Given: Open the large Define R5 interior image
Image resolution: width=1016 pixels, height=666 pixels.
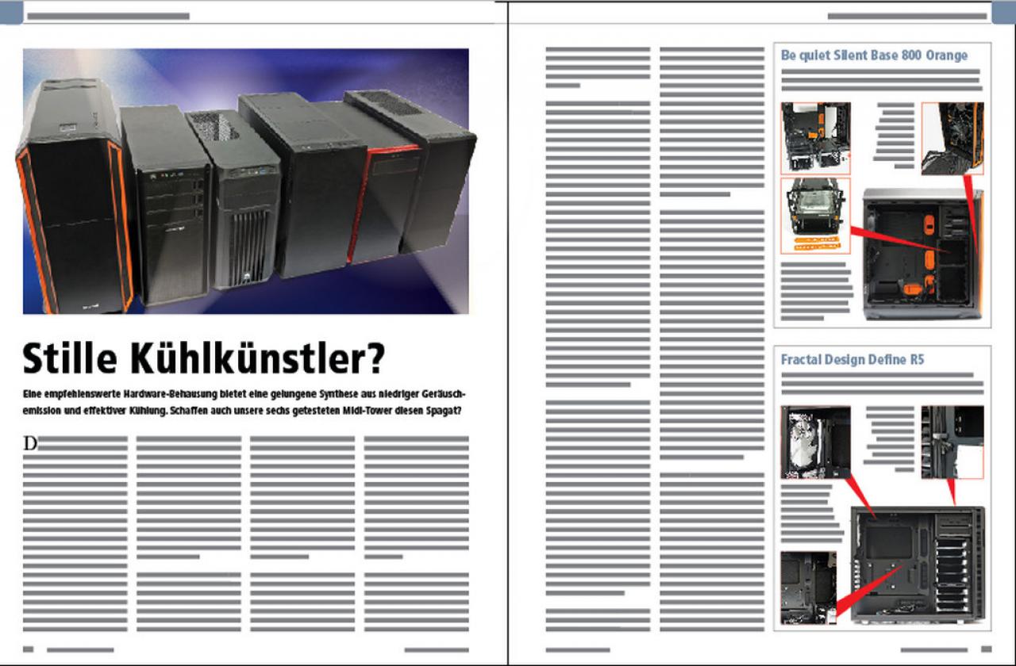Looking at the screenshot, I should tap(918, 565).
